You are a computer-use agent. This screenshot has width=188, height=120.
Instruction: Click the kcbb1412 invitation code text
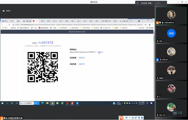46,43
